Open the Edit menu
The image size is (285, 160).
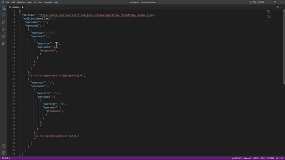click(x=13, y=2)
